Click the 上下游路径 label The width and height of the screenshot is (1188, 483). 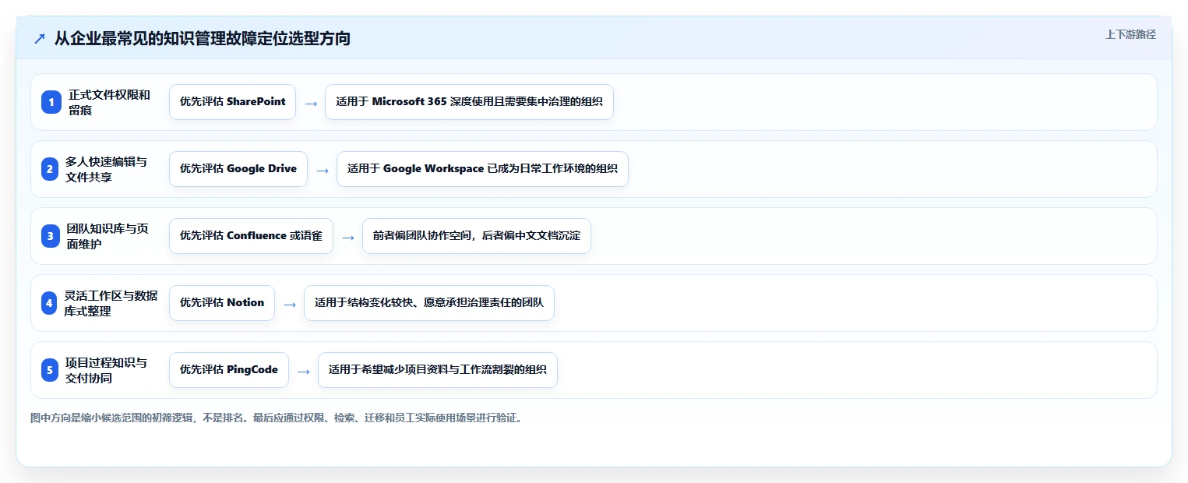pos(1130,34)
